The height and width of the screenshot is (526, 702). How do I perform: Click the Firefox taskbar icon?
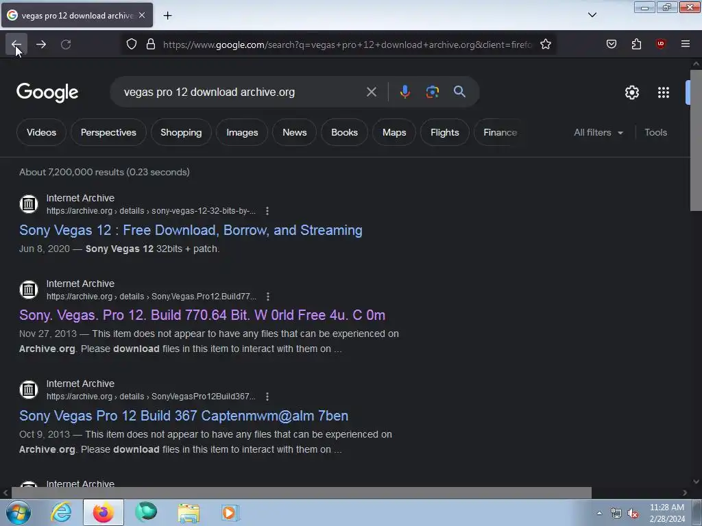pyautogui.click(x=103, y=512)
